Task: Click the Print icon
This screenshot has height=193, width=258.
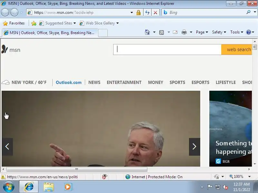Action: click(184, 32)
